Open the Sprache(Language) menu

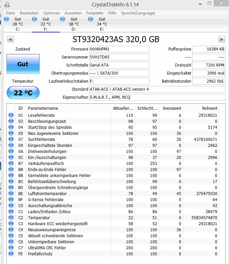pos(138,13)
